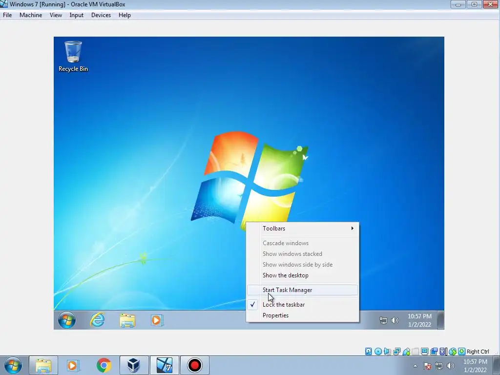500x375 pixels.
Task: Select Start Task Manager from context menu
Action: pyautogui.click(x=302, y=290)
